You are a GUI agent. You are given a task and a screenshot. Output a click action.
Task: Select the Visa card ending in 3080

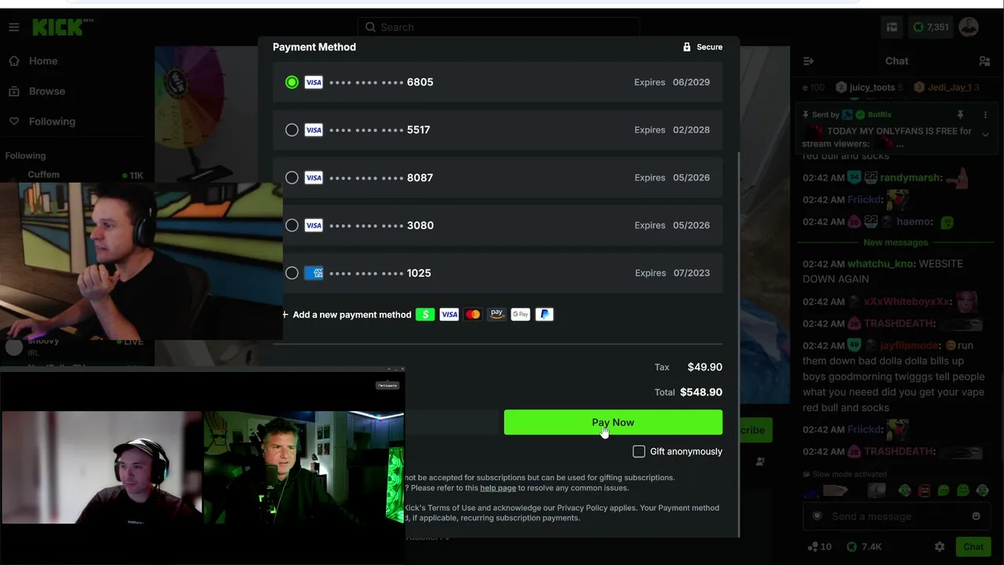click(x=497, y=226)
